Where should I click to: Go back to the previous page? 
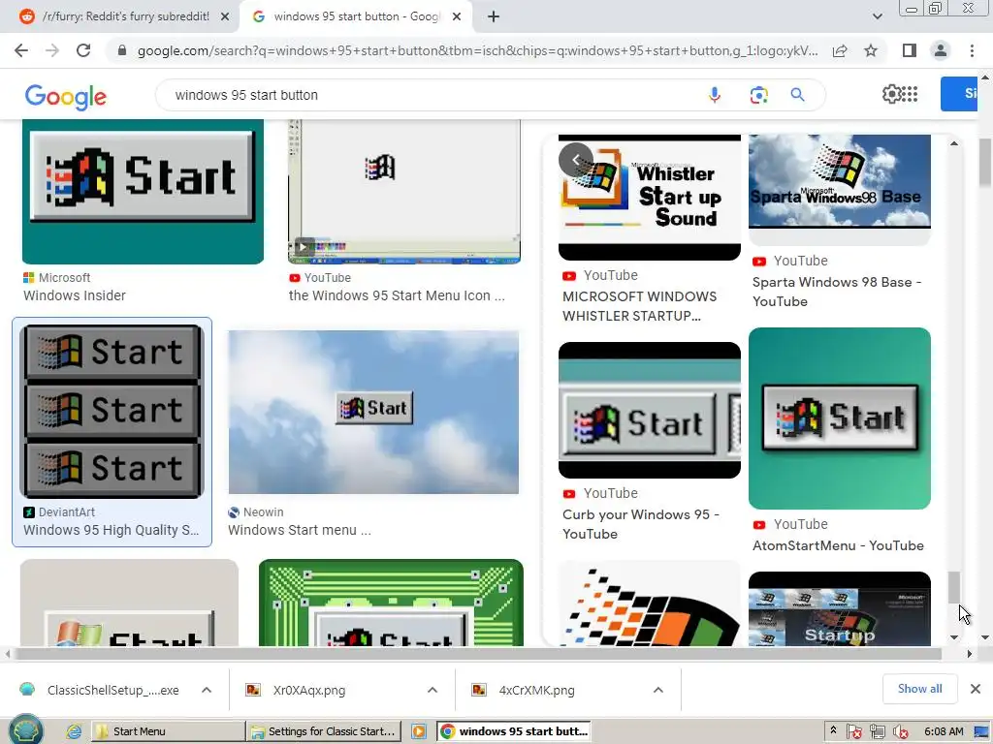click(21, 50)
